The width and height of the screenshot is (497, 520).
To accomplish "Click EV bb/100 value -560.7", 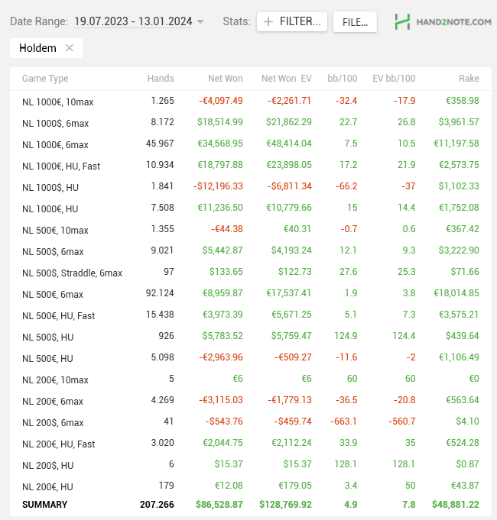I will point(402,421).
